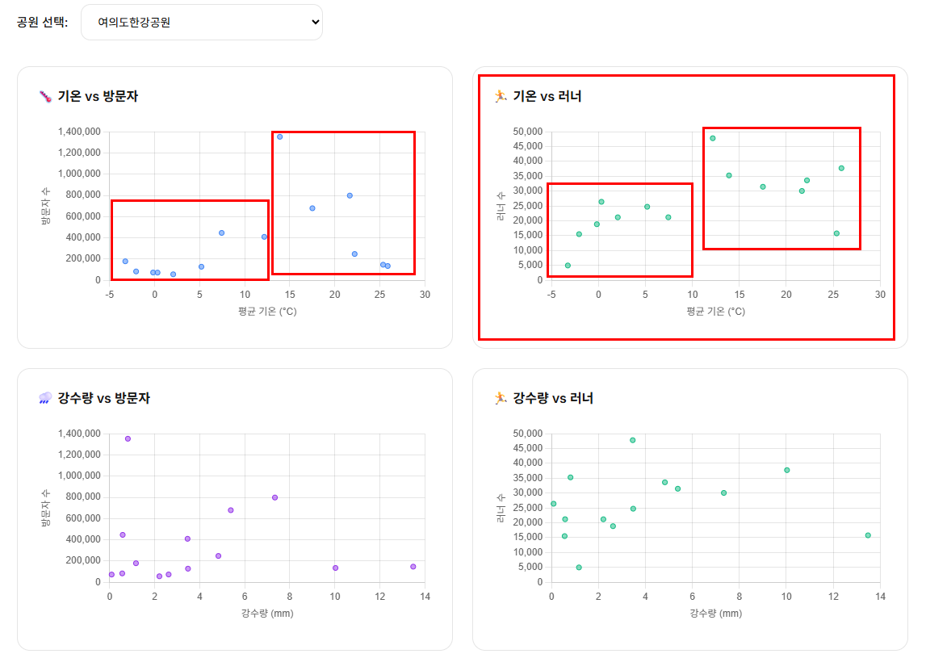This screenshot has width=926, height=658.
Task: Open the 공원 선택 dropdown showing 여의도한강공원
Action: [201, 23]
